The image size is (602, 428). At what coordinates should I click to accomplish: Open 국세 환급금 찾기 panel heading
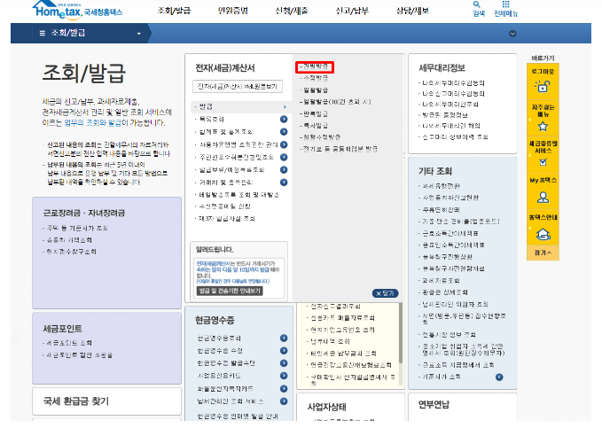coord(76,401)
